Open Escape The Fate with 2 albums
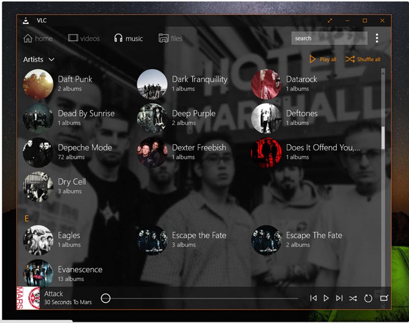The height and width of the screenshot is (323, 409). coord(297,240)
